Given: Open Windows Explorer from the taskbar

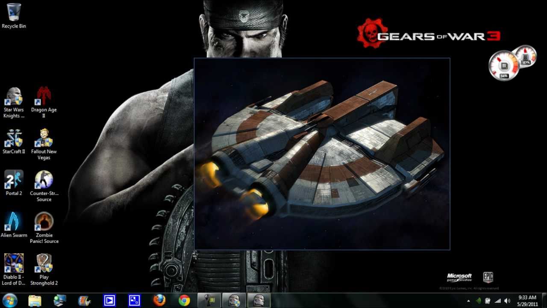Looking at the screenshot, I should [x=35, y=300].
